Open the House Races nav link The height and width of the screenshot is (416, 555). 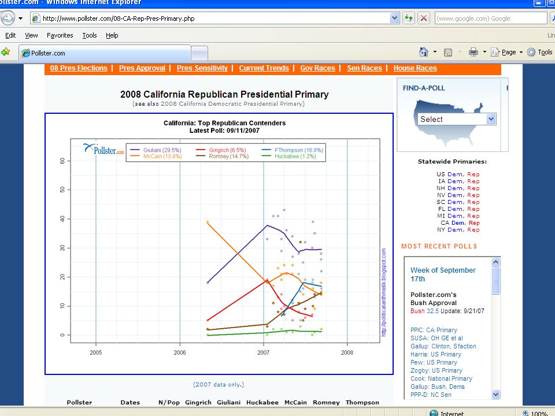pos(415,68)
